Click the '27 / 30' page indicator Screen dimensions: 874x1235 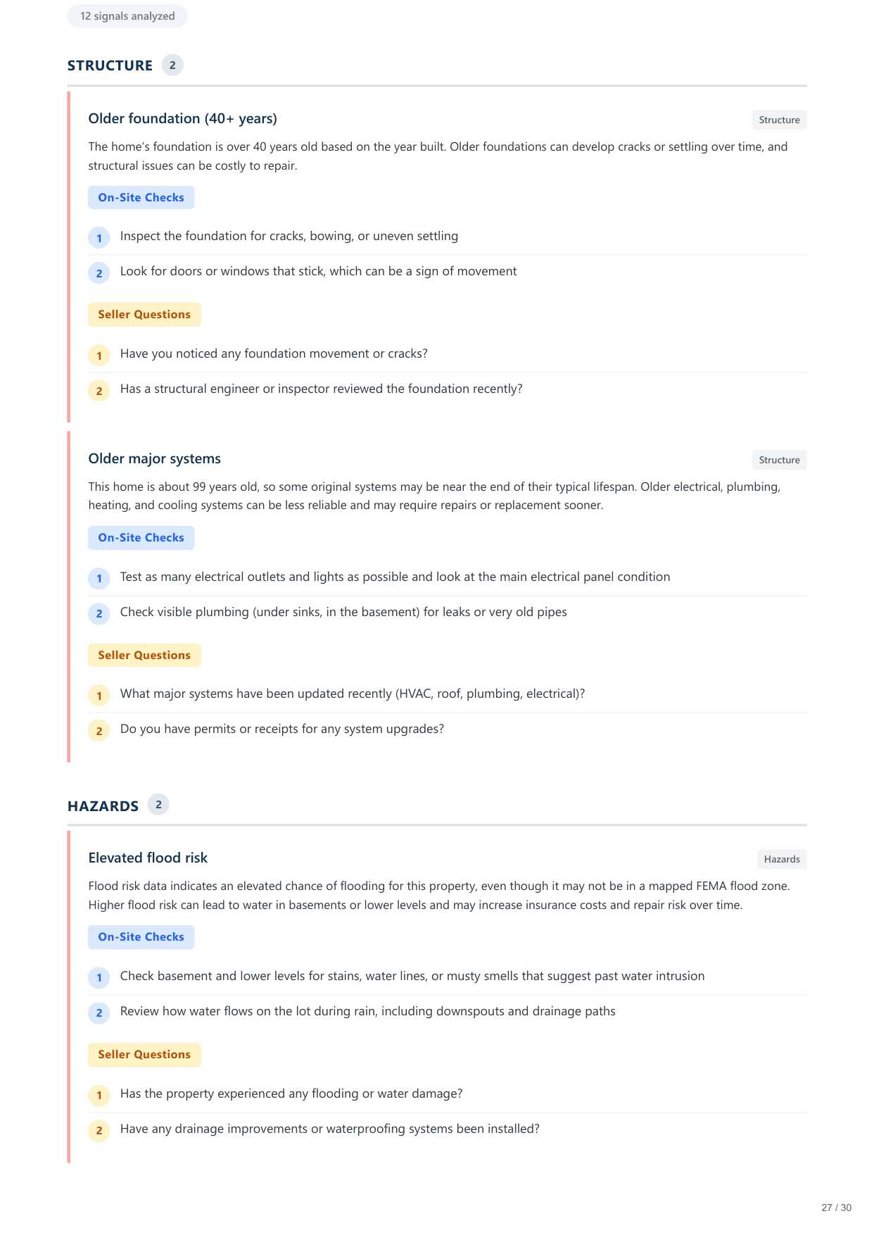pyautogui.click(x=836, y=1208)
